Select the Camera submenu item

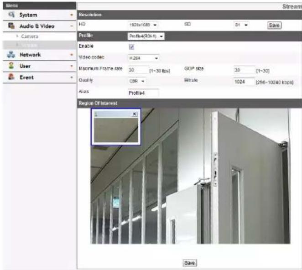[30, 36]
